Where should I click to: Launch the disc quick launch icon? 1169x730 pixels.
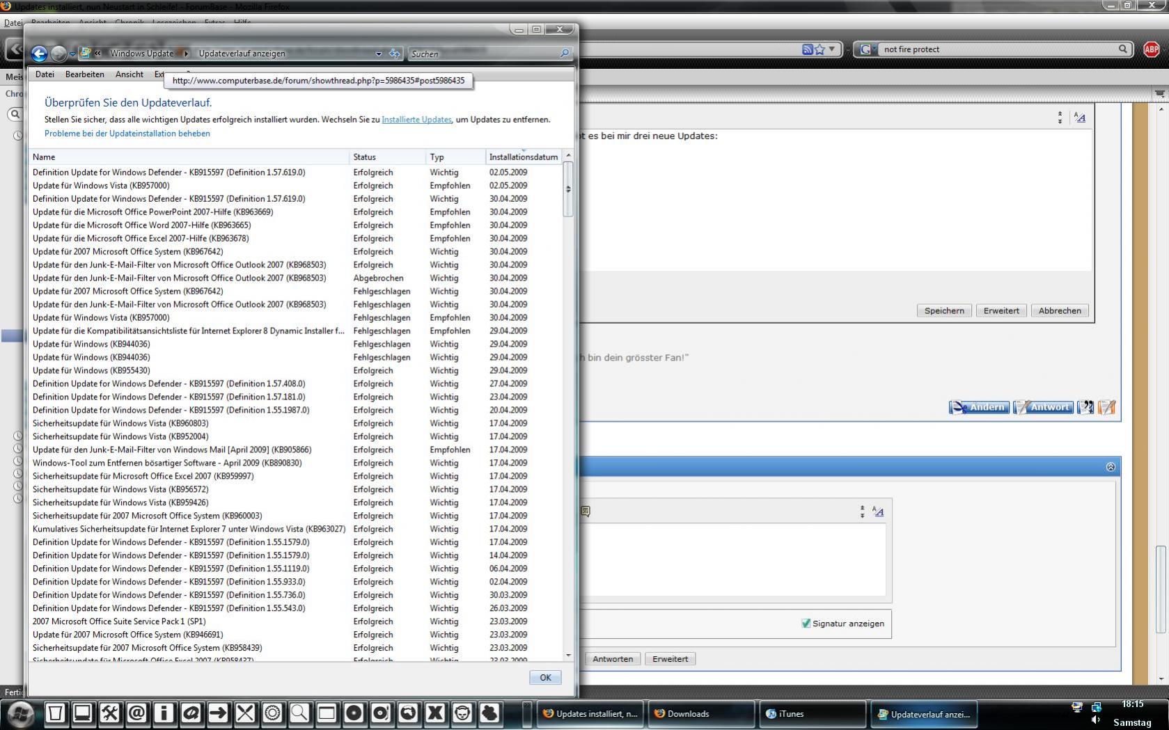point(354,713)
